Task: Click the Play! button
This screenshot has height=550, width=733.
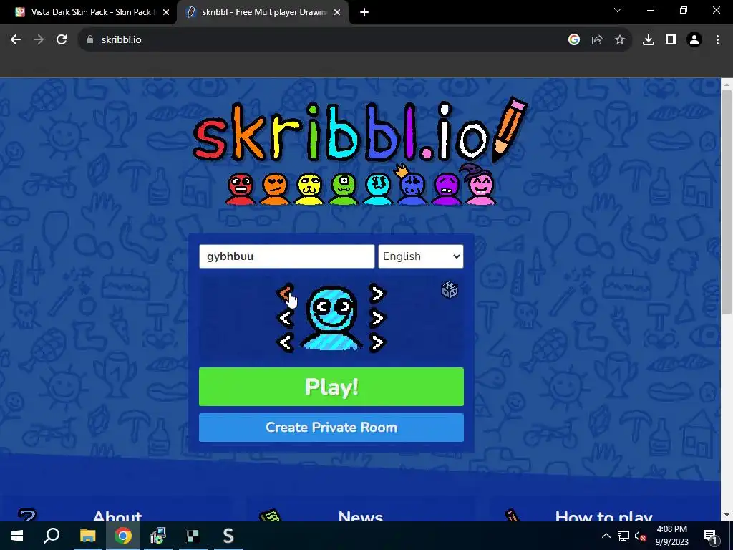Action: (x=331, y=386)
